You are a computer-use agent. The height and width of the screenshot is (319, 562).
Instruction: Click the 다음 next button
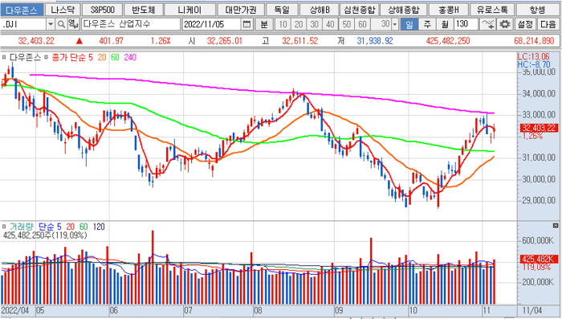(x=548, y=24)
